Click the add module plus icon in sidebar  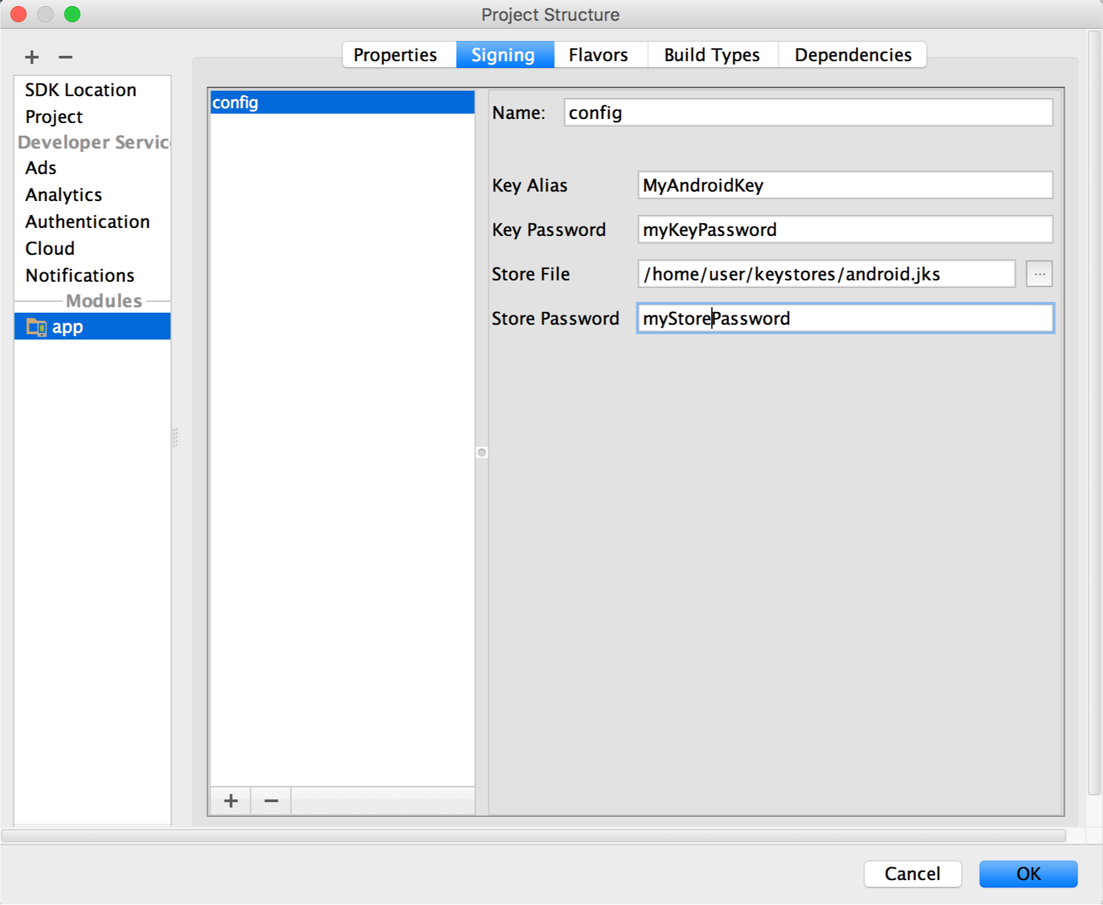point(32,57)
